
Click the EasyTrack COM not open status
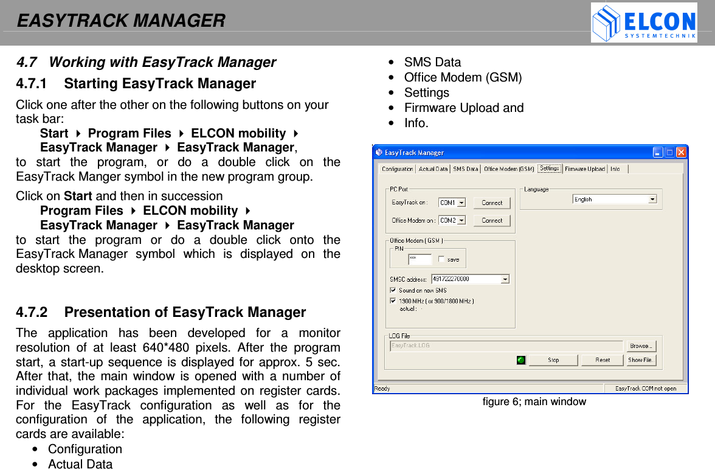(646, 388)
